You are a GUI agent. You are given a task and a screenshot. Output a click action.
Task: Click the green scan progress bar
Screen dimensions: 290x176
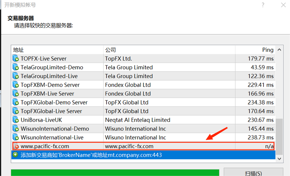click(115, 172)
